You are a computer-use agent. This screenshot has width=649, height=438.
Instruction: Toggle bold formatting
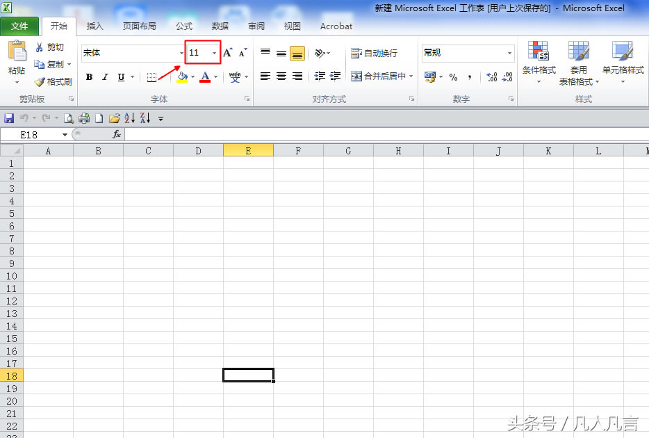(x=89, y=77)
